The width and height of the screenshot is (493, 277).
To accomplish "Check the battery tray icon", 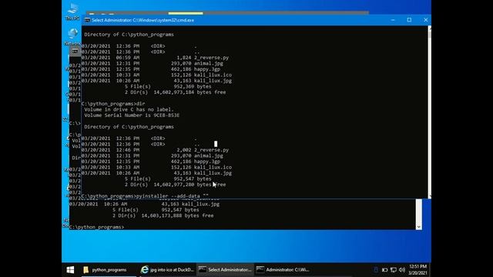I will pyautogui.click(x=385, y=270).
